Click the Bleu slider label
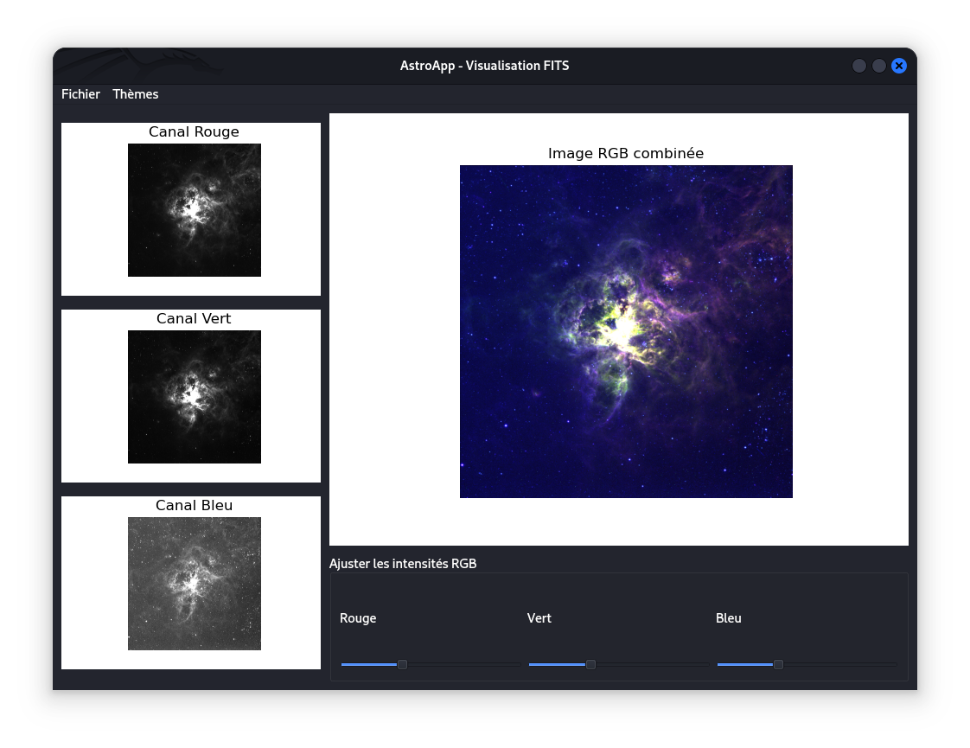This screenshot has height=748, width=970. [x=728, y=618]
